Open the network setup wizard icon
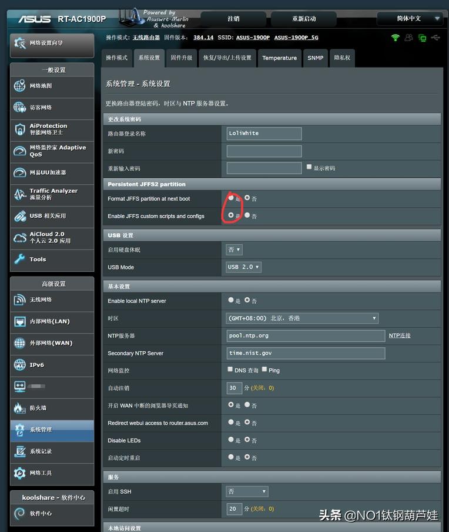The width and height of the screenshot is (449, 532). tap(19, 43)
